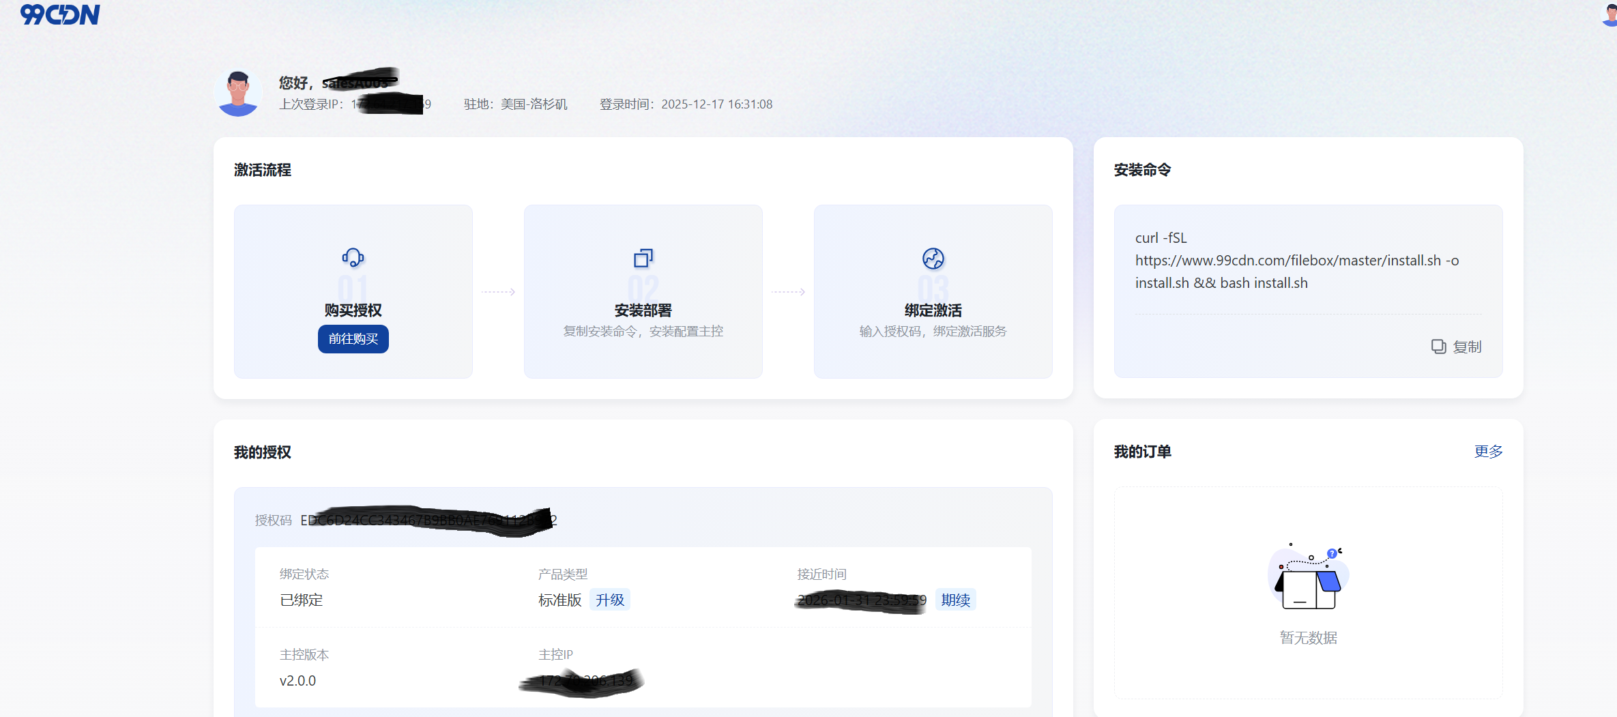Click the 99CDN logo
1617x717 pixels.
pyautogui.click(x=60, y=14)
